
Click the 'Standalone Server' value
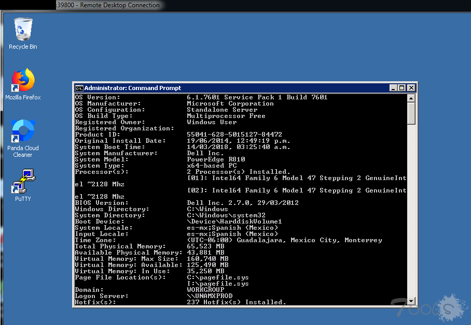(222, 110)
